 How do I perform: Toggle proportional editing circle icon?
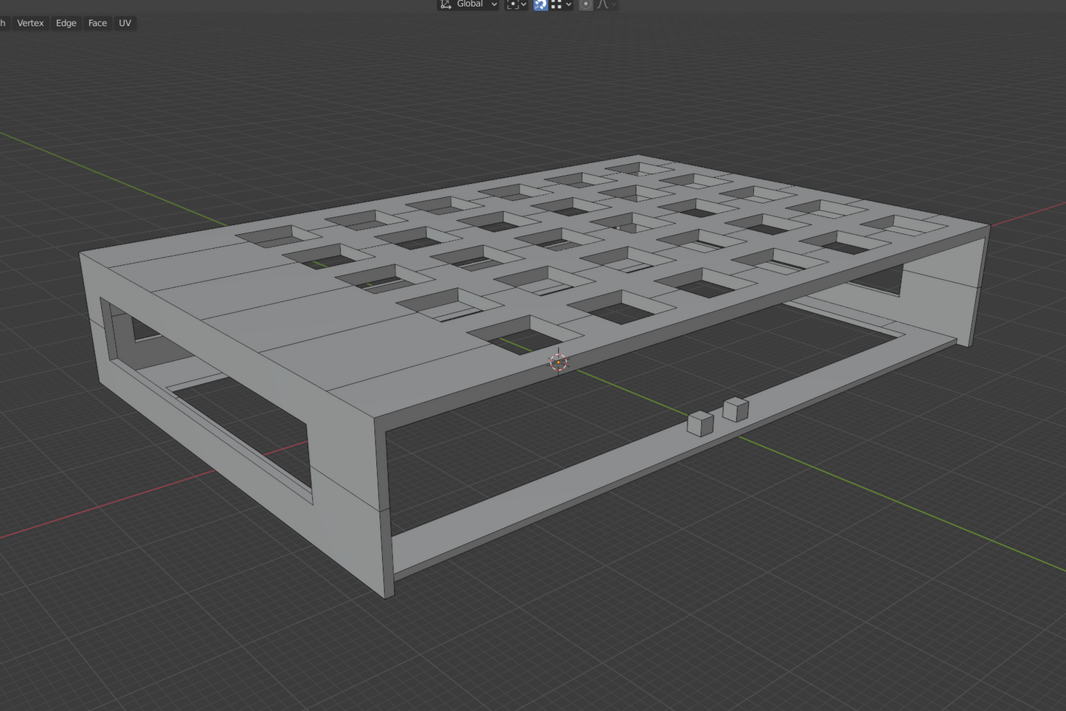585,4
